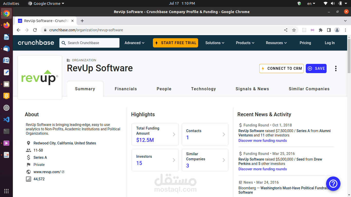Click the page vertical scrollbar
The width and height of the screenshot is (351, 197).
click(x=349, y=56)
